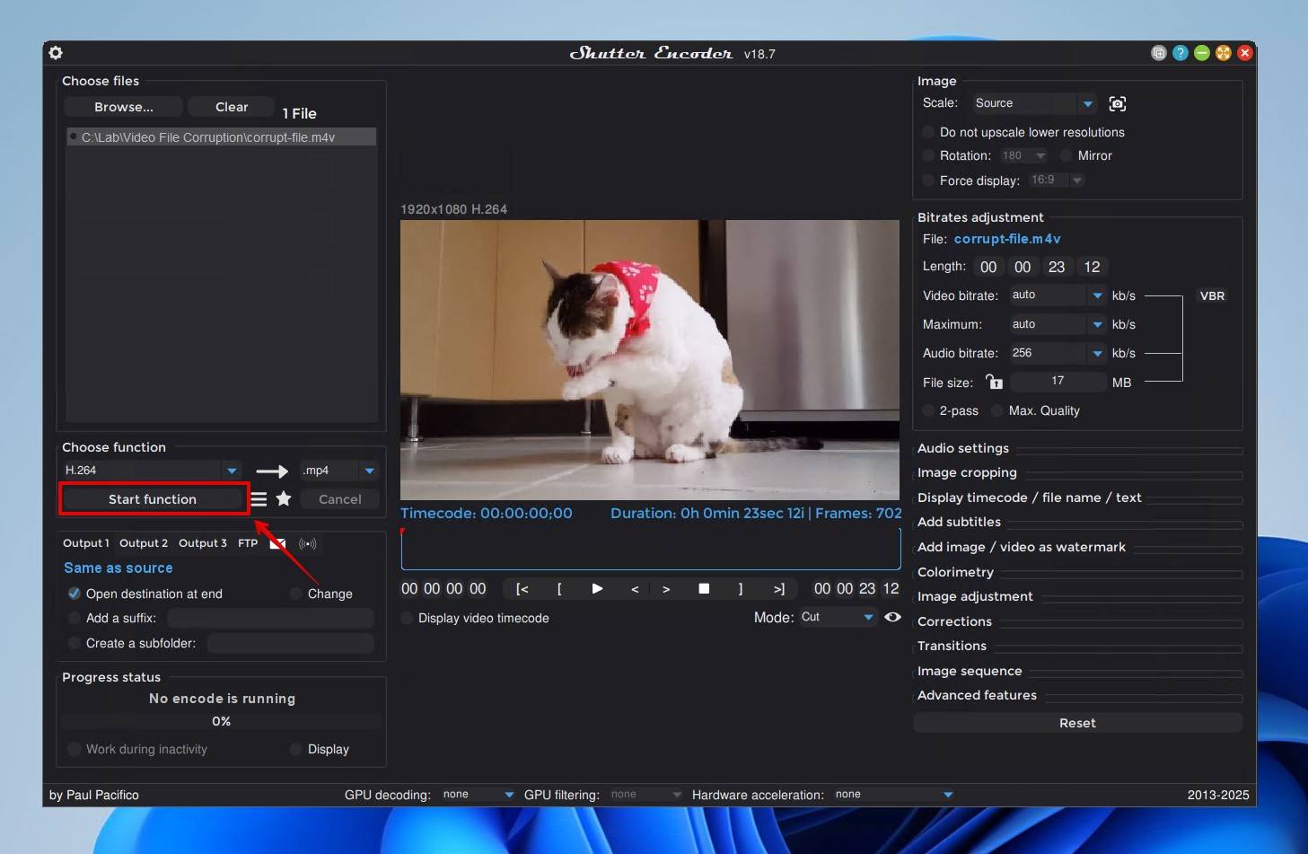Screen dimensions: 1308x854
Task: Set the in point bracket
Action: pos(559,589)
